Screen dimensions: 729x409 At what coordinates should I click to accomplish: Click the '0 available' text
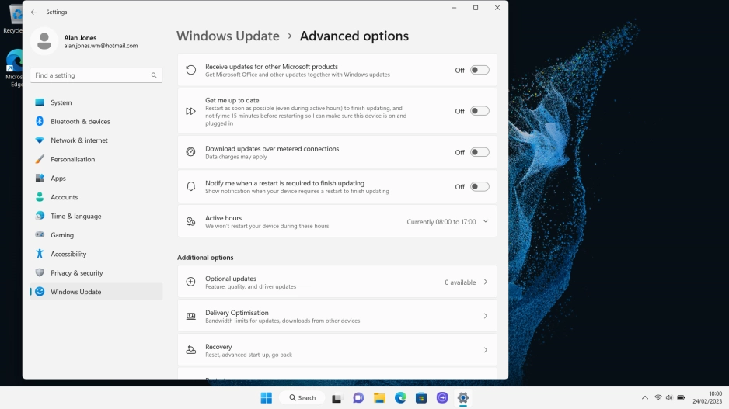tap(460, 282)
